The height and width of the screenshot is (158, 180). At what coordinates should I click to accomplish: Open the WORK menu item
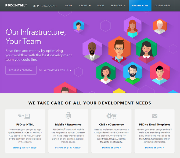pyautogui.click(x=69, y=6)
